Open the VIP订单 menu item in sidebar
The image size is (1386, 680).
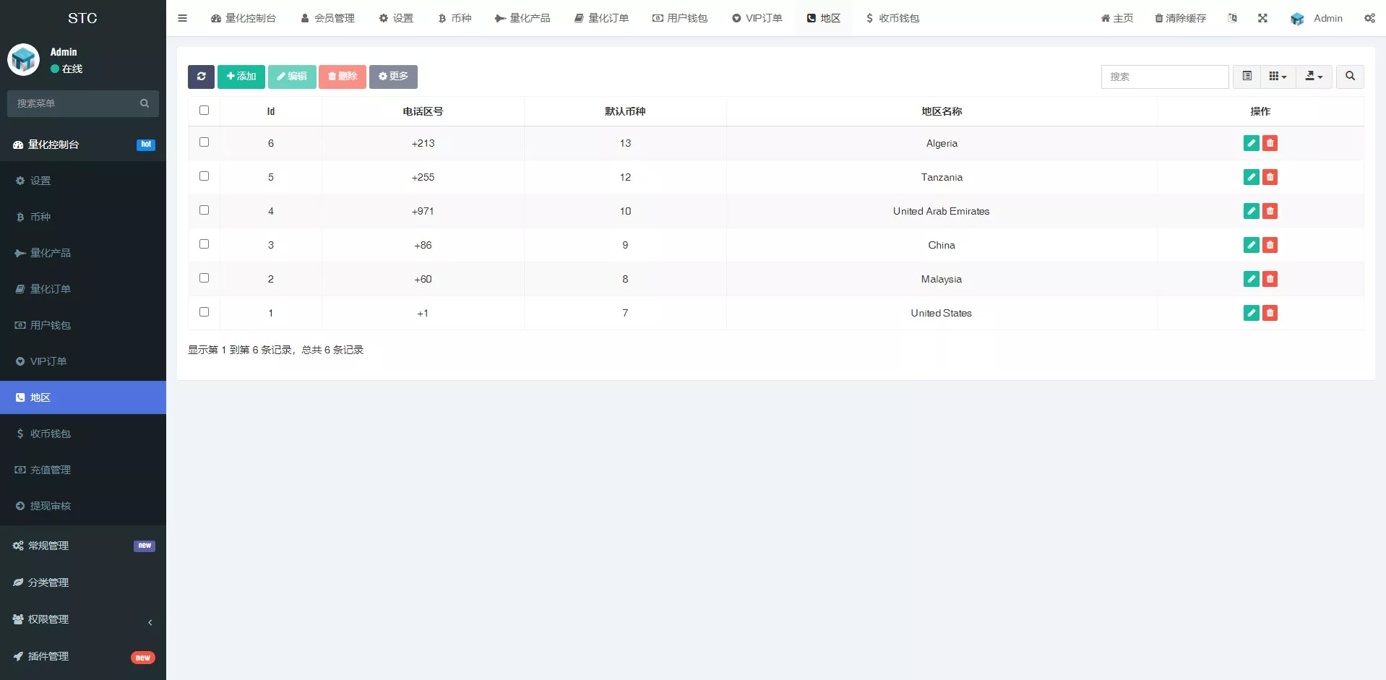[48, 361]
